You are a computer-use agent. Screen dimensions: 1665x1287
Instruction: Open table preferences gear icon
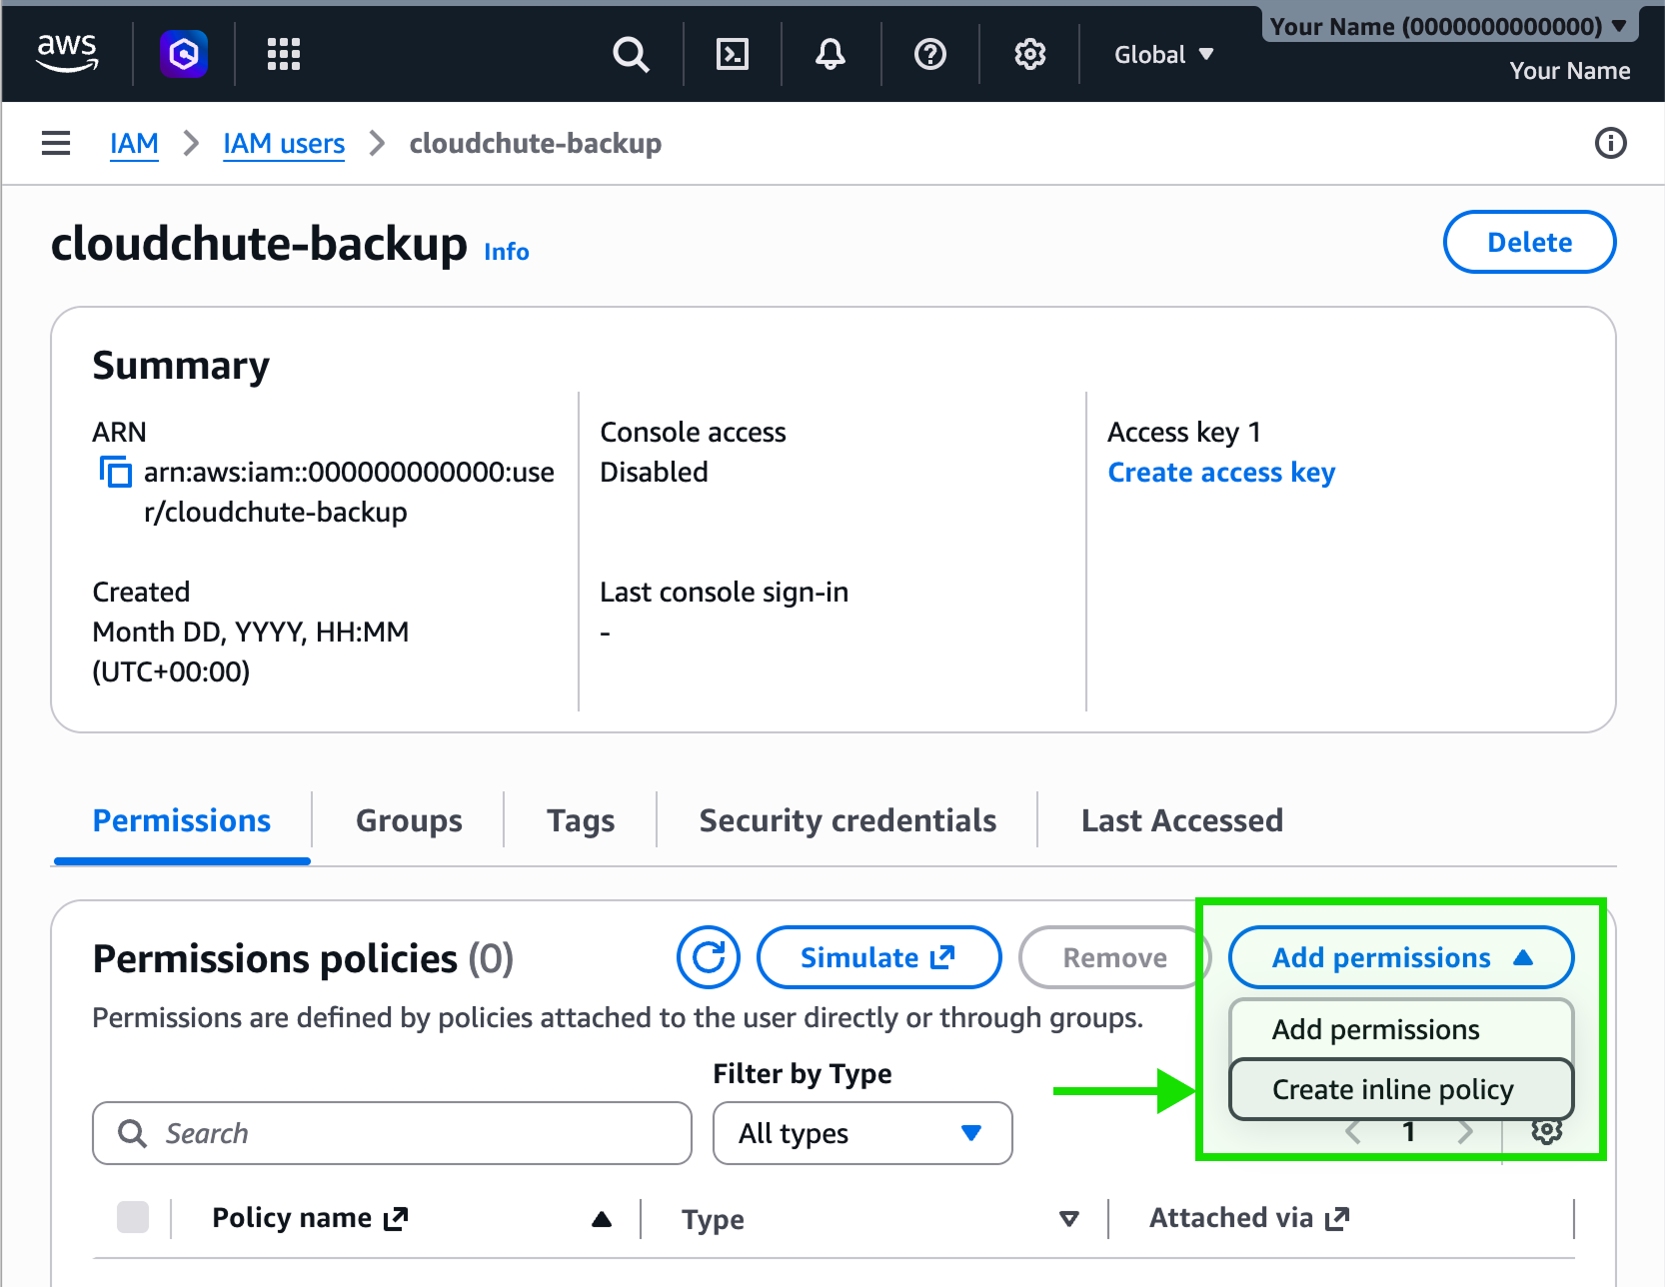[x=1546, y=1132]
